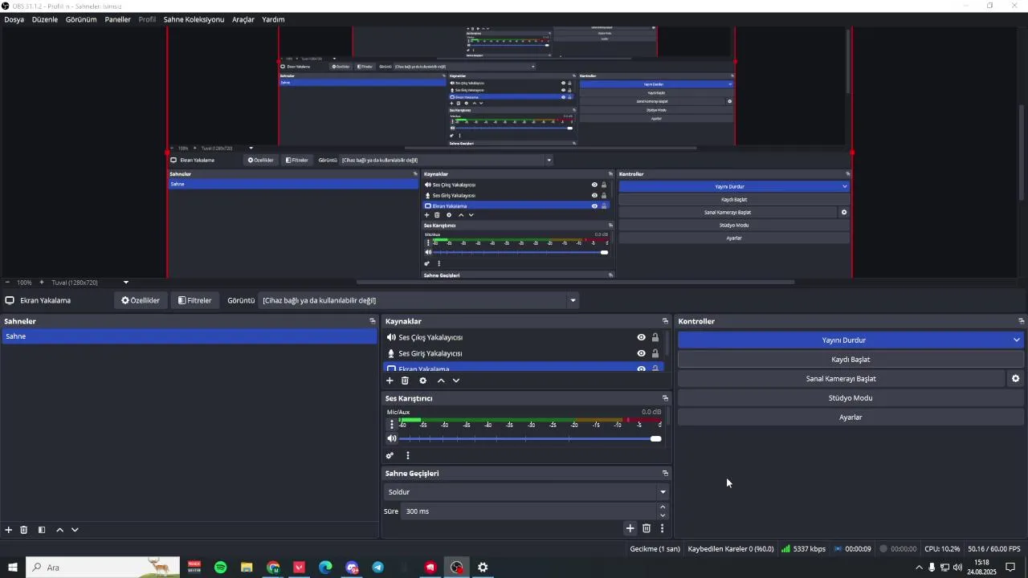Expand Yayını Durdur dropdown arrow
The width and height of the screenshot is (1028, 578).
click(x=1017, y=340)
